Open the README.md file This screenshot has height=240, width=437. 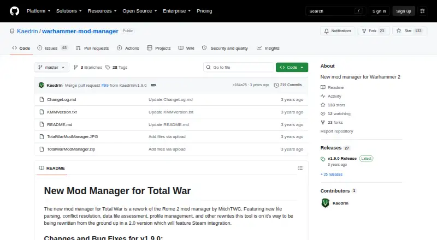point(60,124)
